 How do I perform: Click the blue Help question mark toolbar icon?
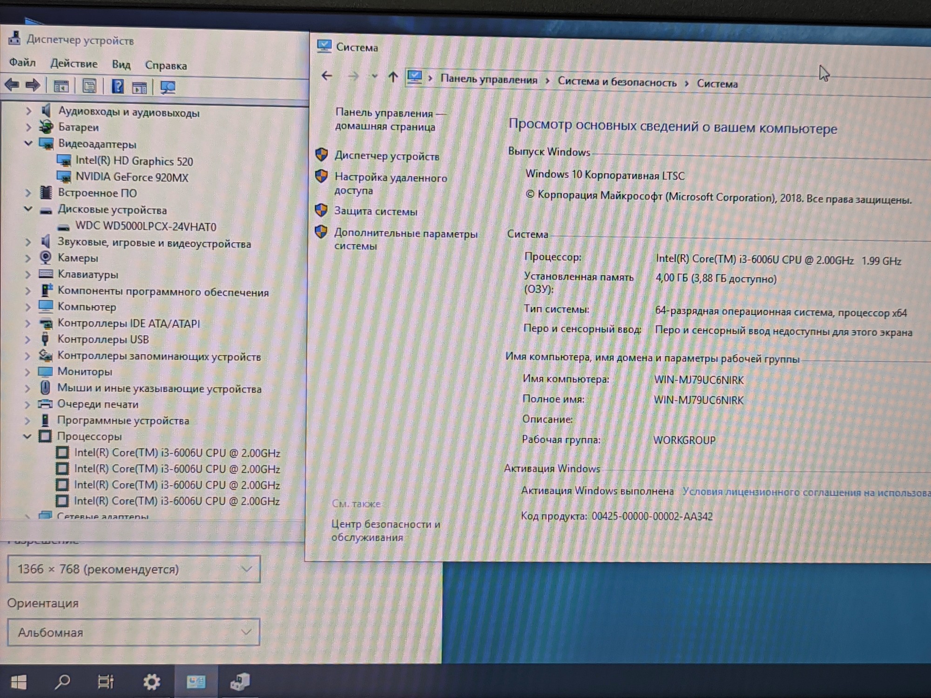117,87
